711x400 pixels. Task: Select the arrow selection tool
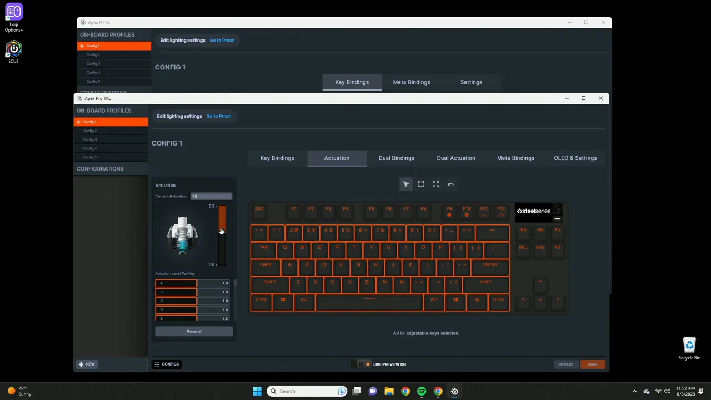click(405, 184)
